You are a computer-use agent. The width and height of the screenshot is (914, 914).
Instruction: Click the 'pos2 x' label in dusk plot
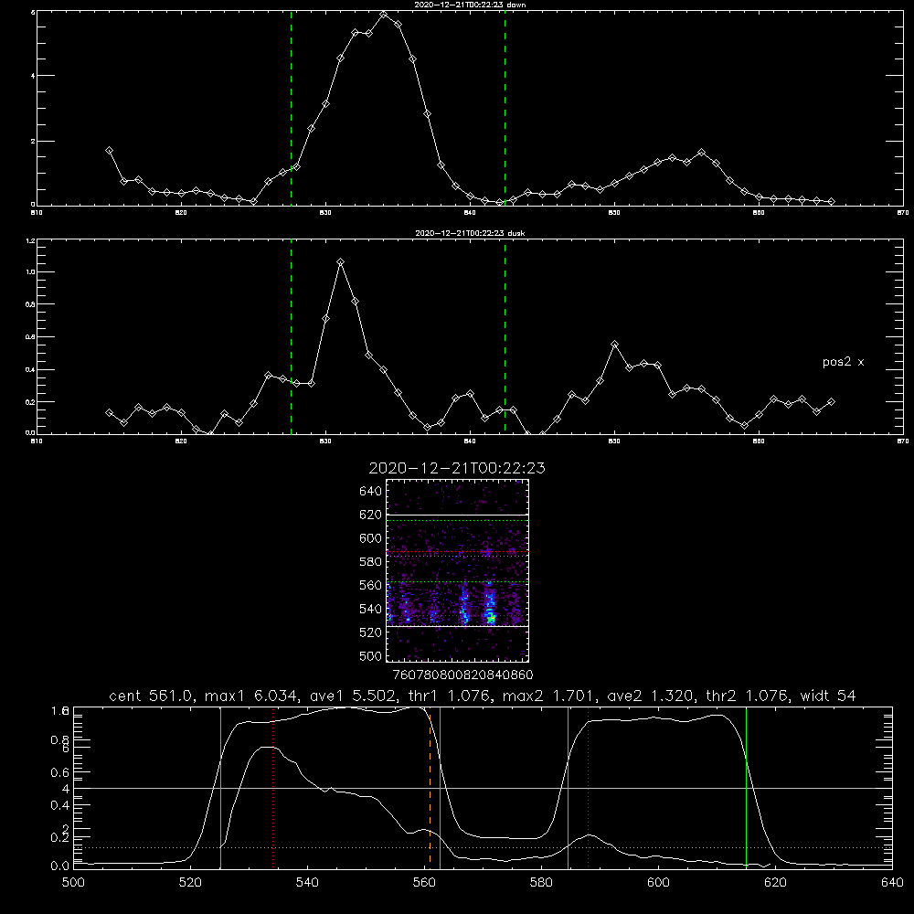click(x=843, y=362)
